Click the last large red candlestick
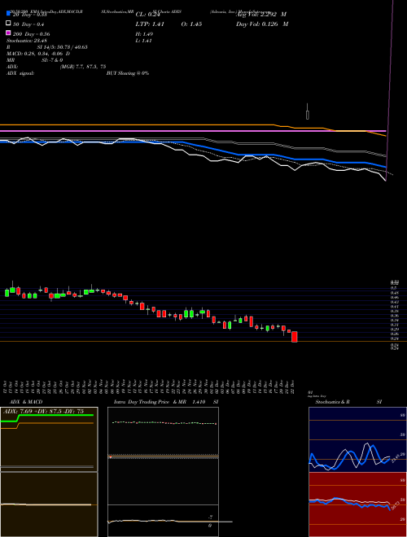The height and width of the screenshot is (537, 407). 295,336
